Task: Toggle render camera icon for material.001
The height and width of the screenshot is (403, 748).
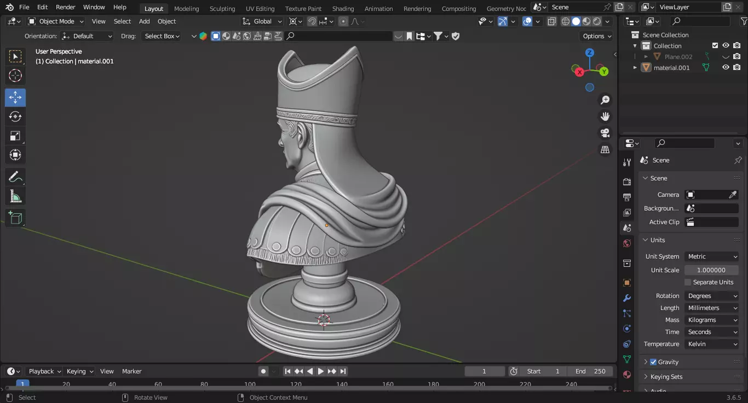Action: (x=737, y=67)
